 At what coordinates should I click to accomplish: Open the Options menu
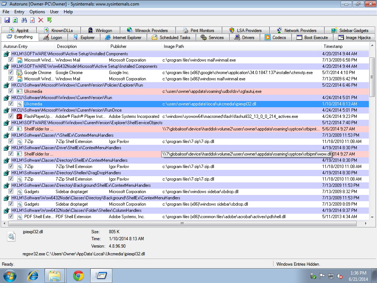[x=37, y=12]
